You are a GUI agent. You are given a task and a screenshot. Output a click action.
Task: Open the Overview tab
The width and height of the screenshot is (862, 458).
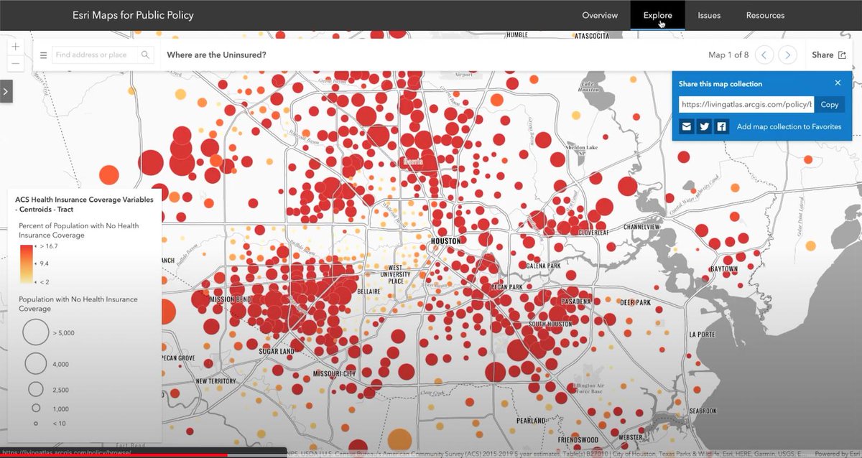coord(600,15)
